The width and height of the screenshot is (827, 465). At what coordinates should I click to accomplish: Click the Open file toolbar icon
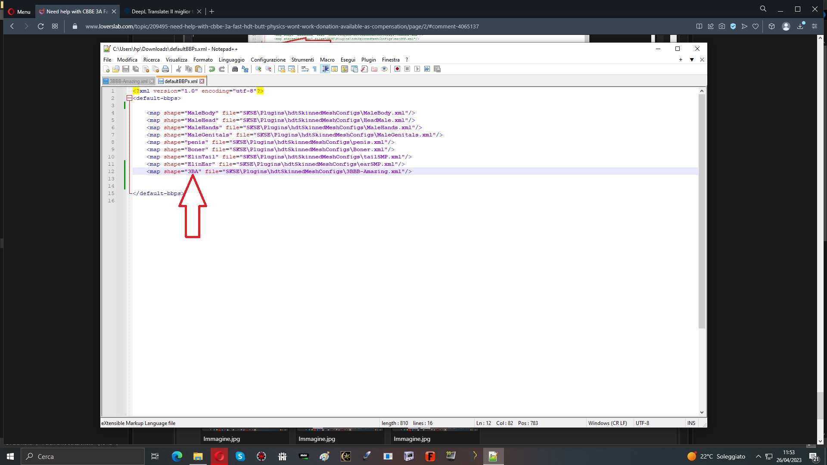click(x=116, y=69)
